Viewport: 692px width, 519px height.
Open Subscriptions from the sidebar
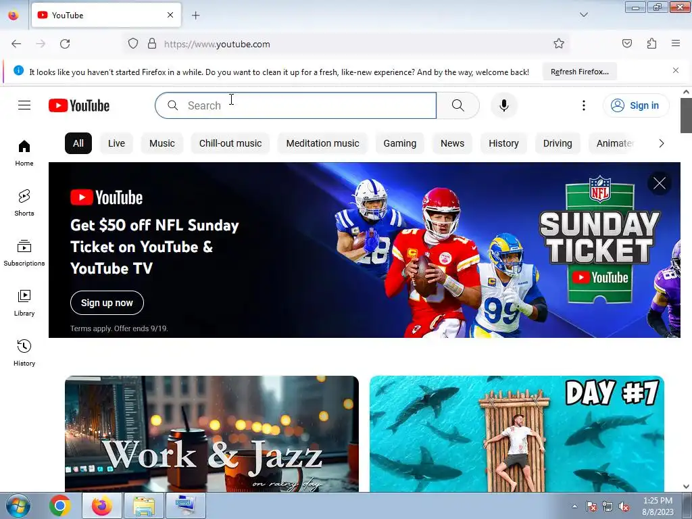coord(24,253)
